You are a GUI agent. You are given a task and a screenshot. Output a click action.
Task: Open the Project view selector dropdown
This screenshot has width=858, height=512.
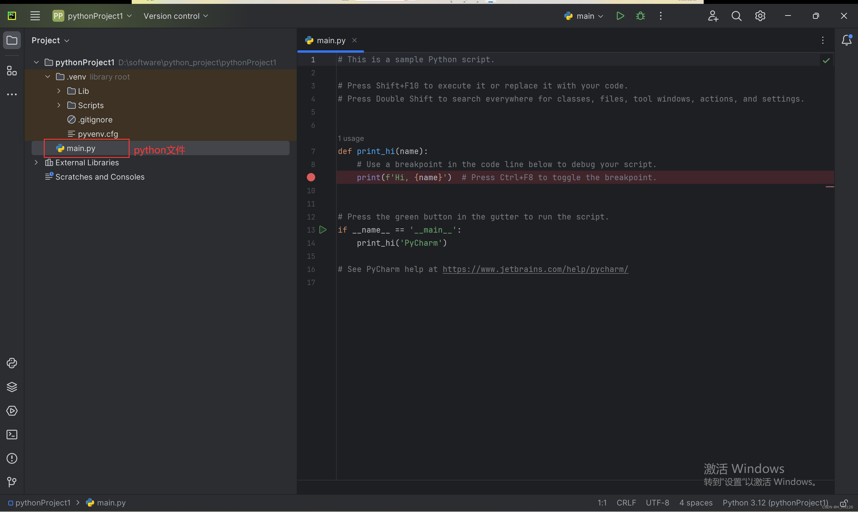coord(50,41)
